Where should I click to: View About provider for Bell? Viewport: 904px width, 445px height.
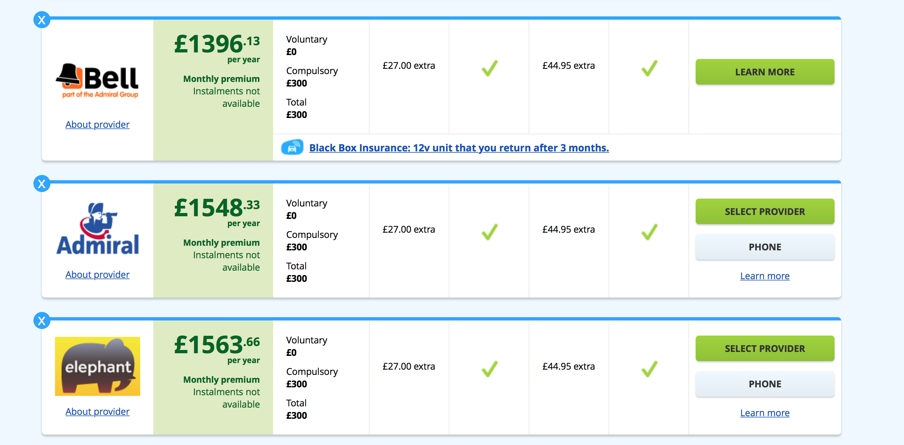click(97, 125)
